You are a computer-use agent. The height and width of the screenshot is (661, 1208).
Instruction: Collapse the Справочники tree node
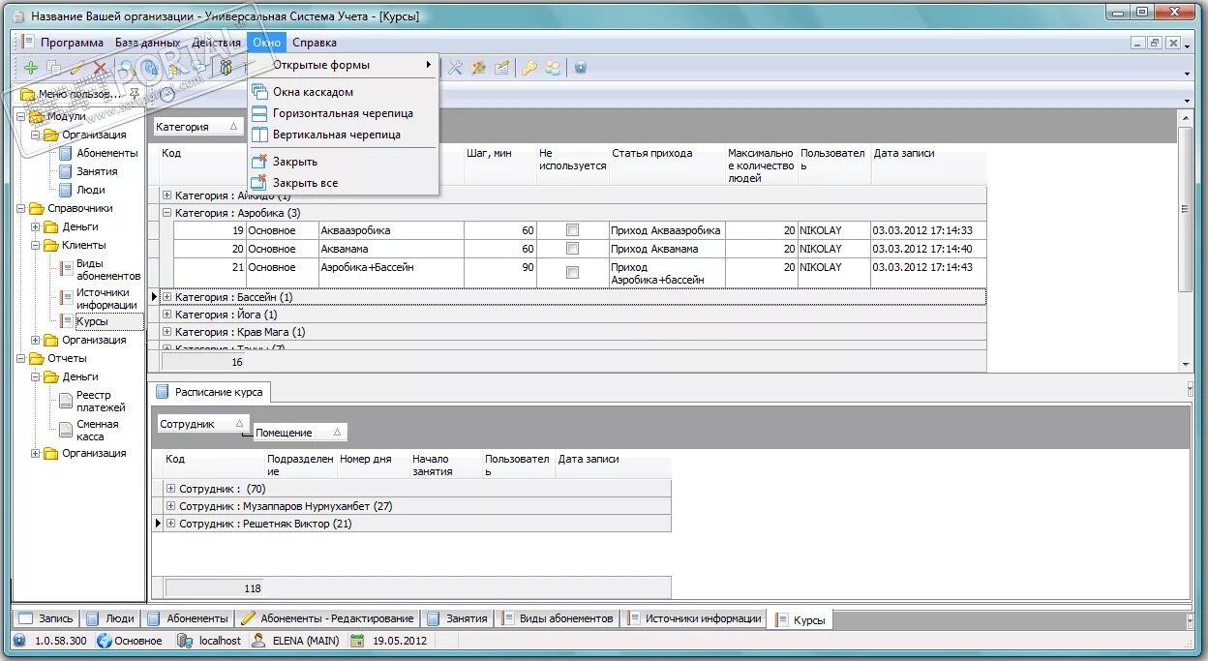pos(21,209)
